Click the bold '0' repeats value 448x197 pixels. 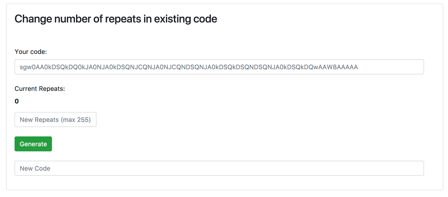[x=16, y=101]
